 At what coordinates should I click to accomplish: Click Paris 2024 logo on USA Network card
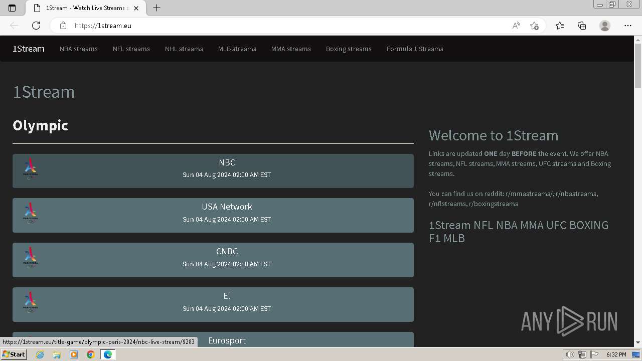coord(31,213)
